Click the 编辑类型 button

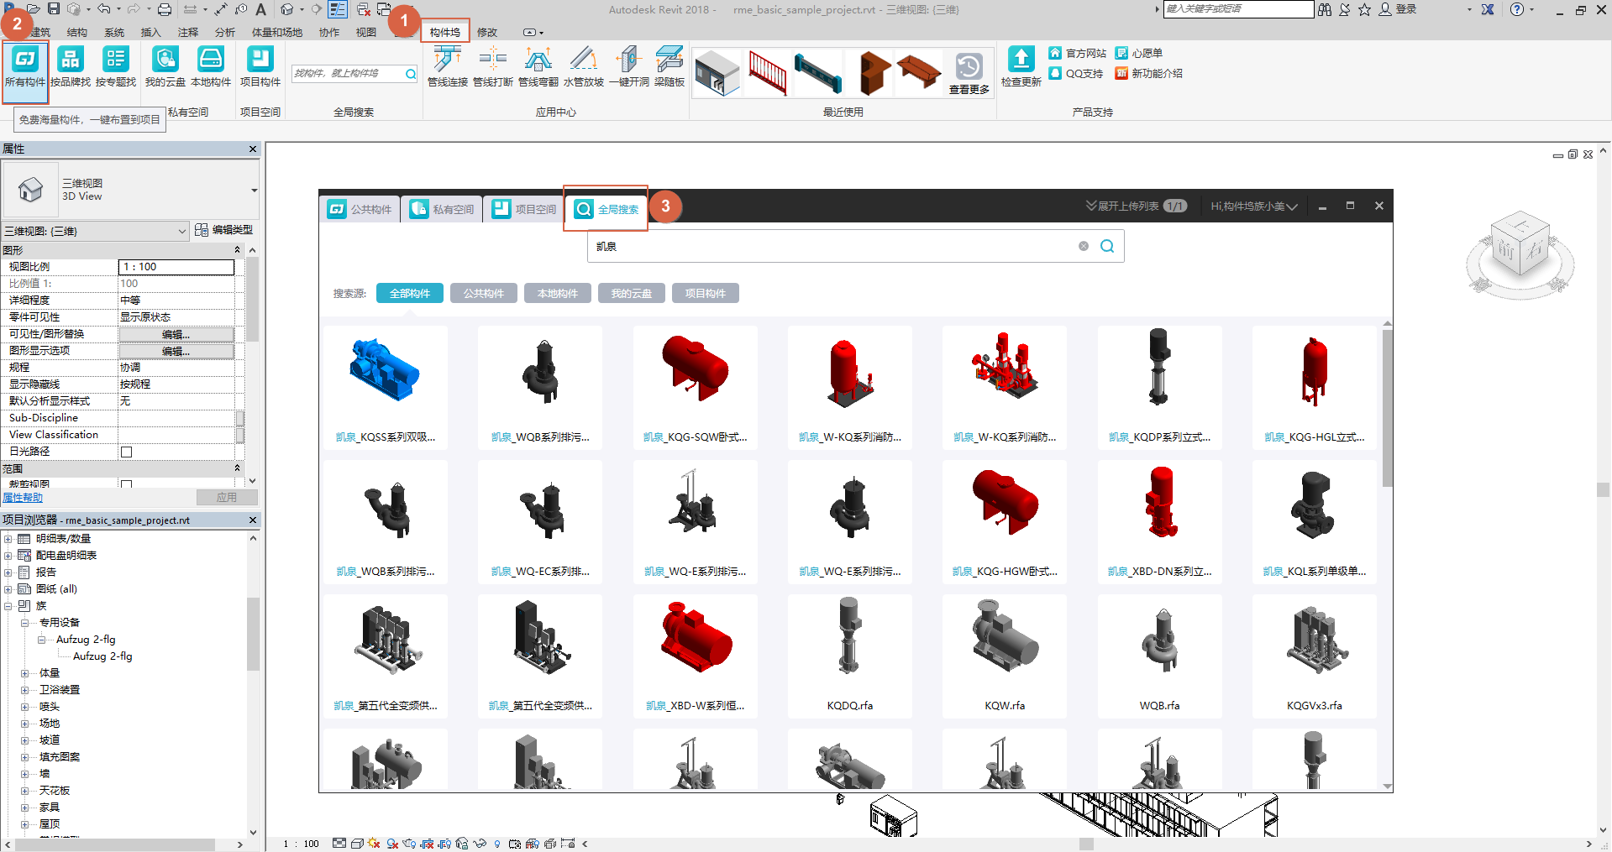coord(224,230)
